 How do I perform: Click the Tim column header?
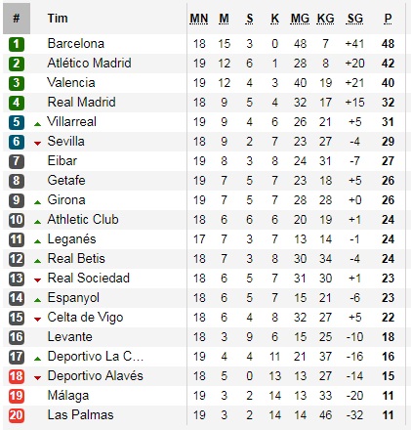pos(58,19)
